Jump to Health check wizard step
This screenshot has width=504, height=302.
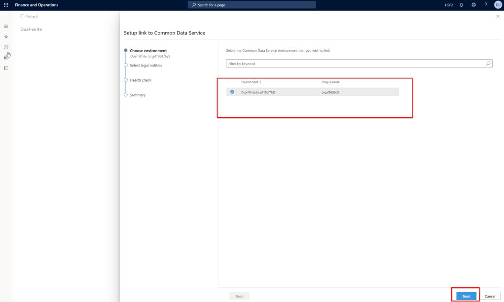coord(141,80)
